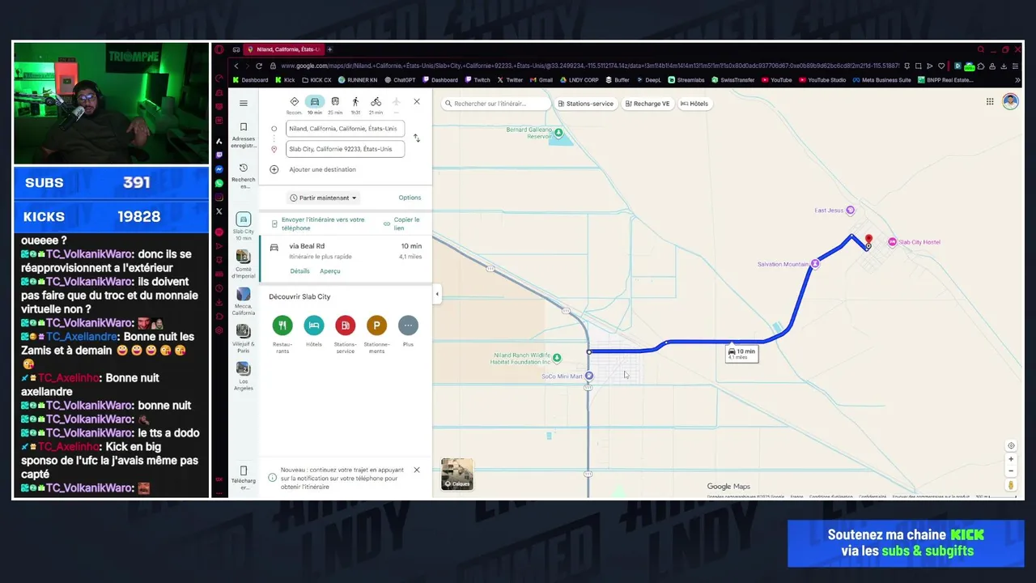Open Villejuif & Paris recent place
The height and width of the screenshot is (583, 1036).
(243, 338)
